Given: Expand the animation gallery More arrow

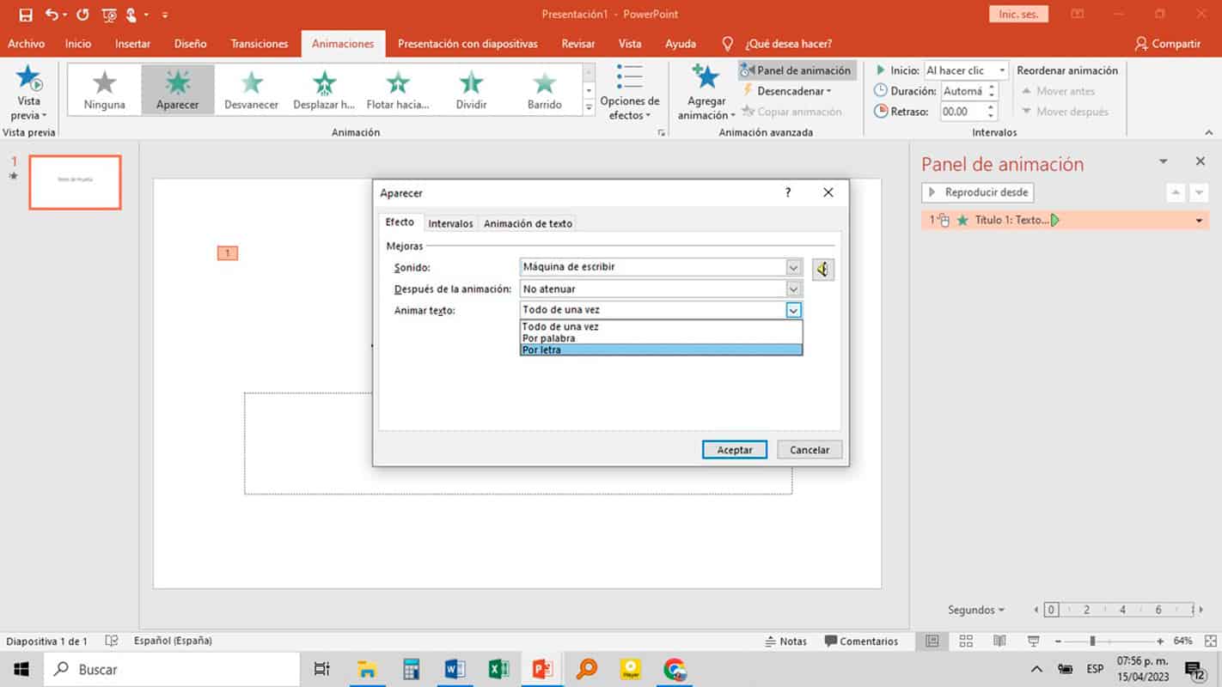Looking at the screenshot, I should tap(589, 107).
